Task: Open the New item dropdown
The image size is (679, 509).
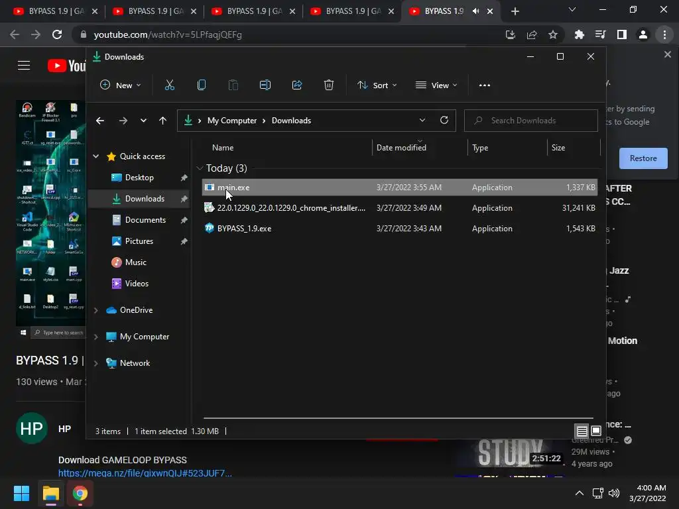Action: pos(121,85)
